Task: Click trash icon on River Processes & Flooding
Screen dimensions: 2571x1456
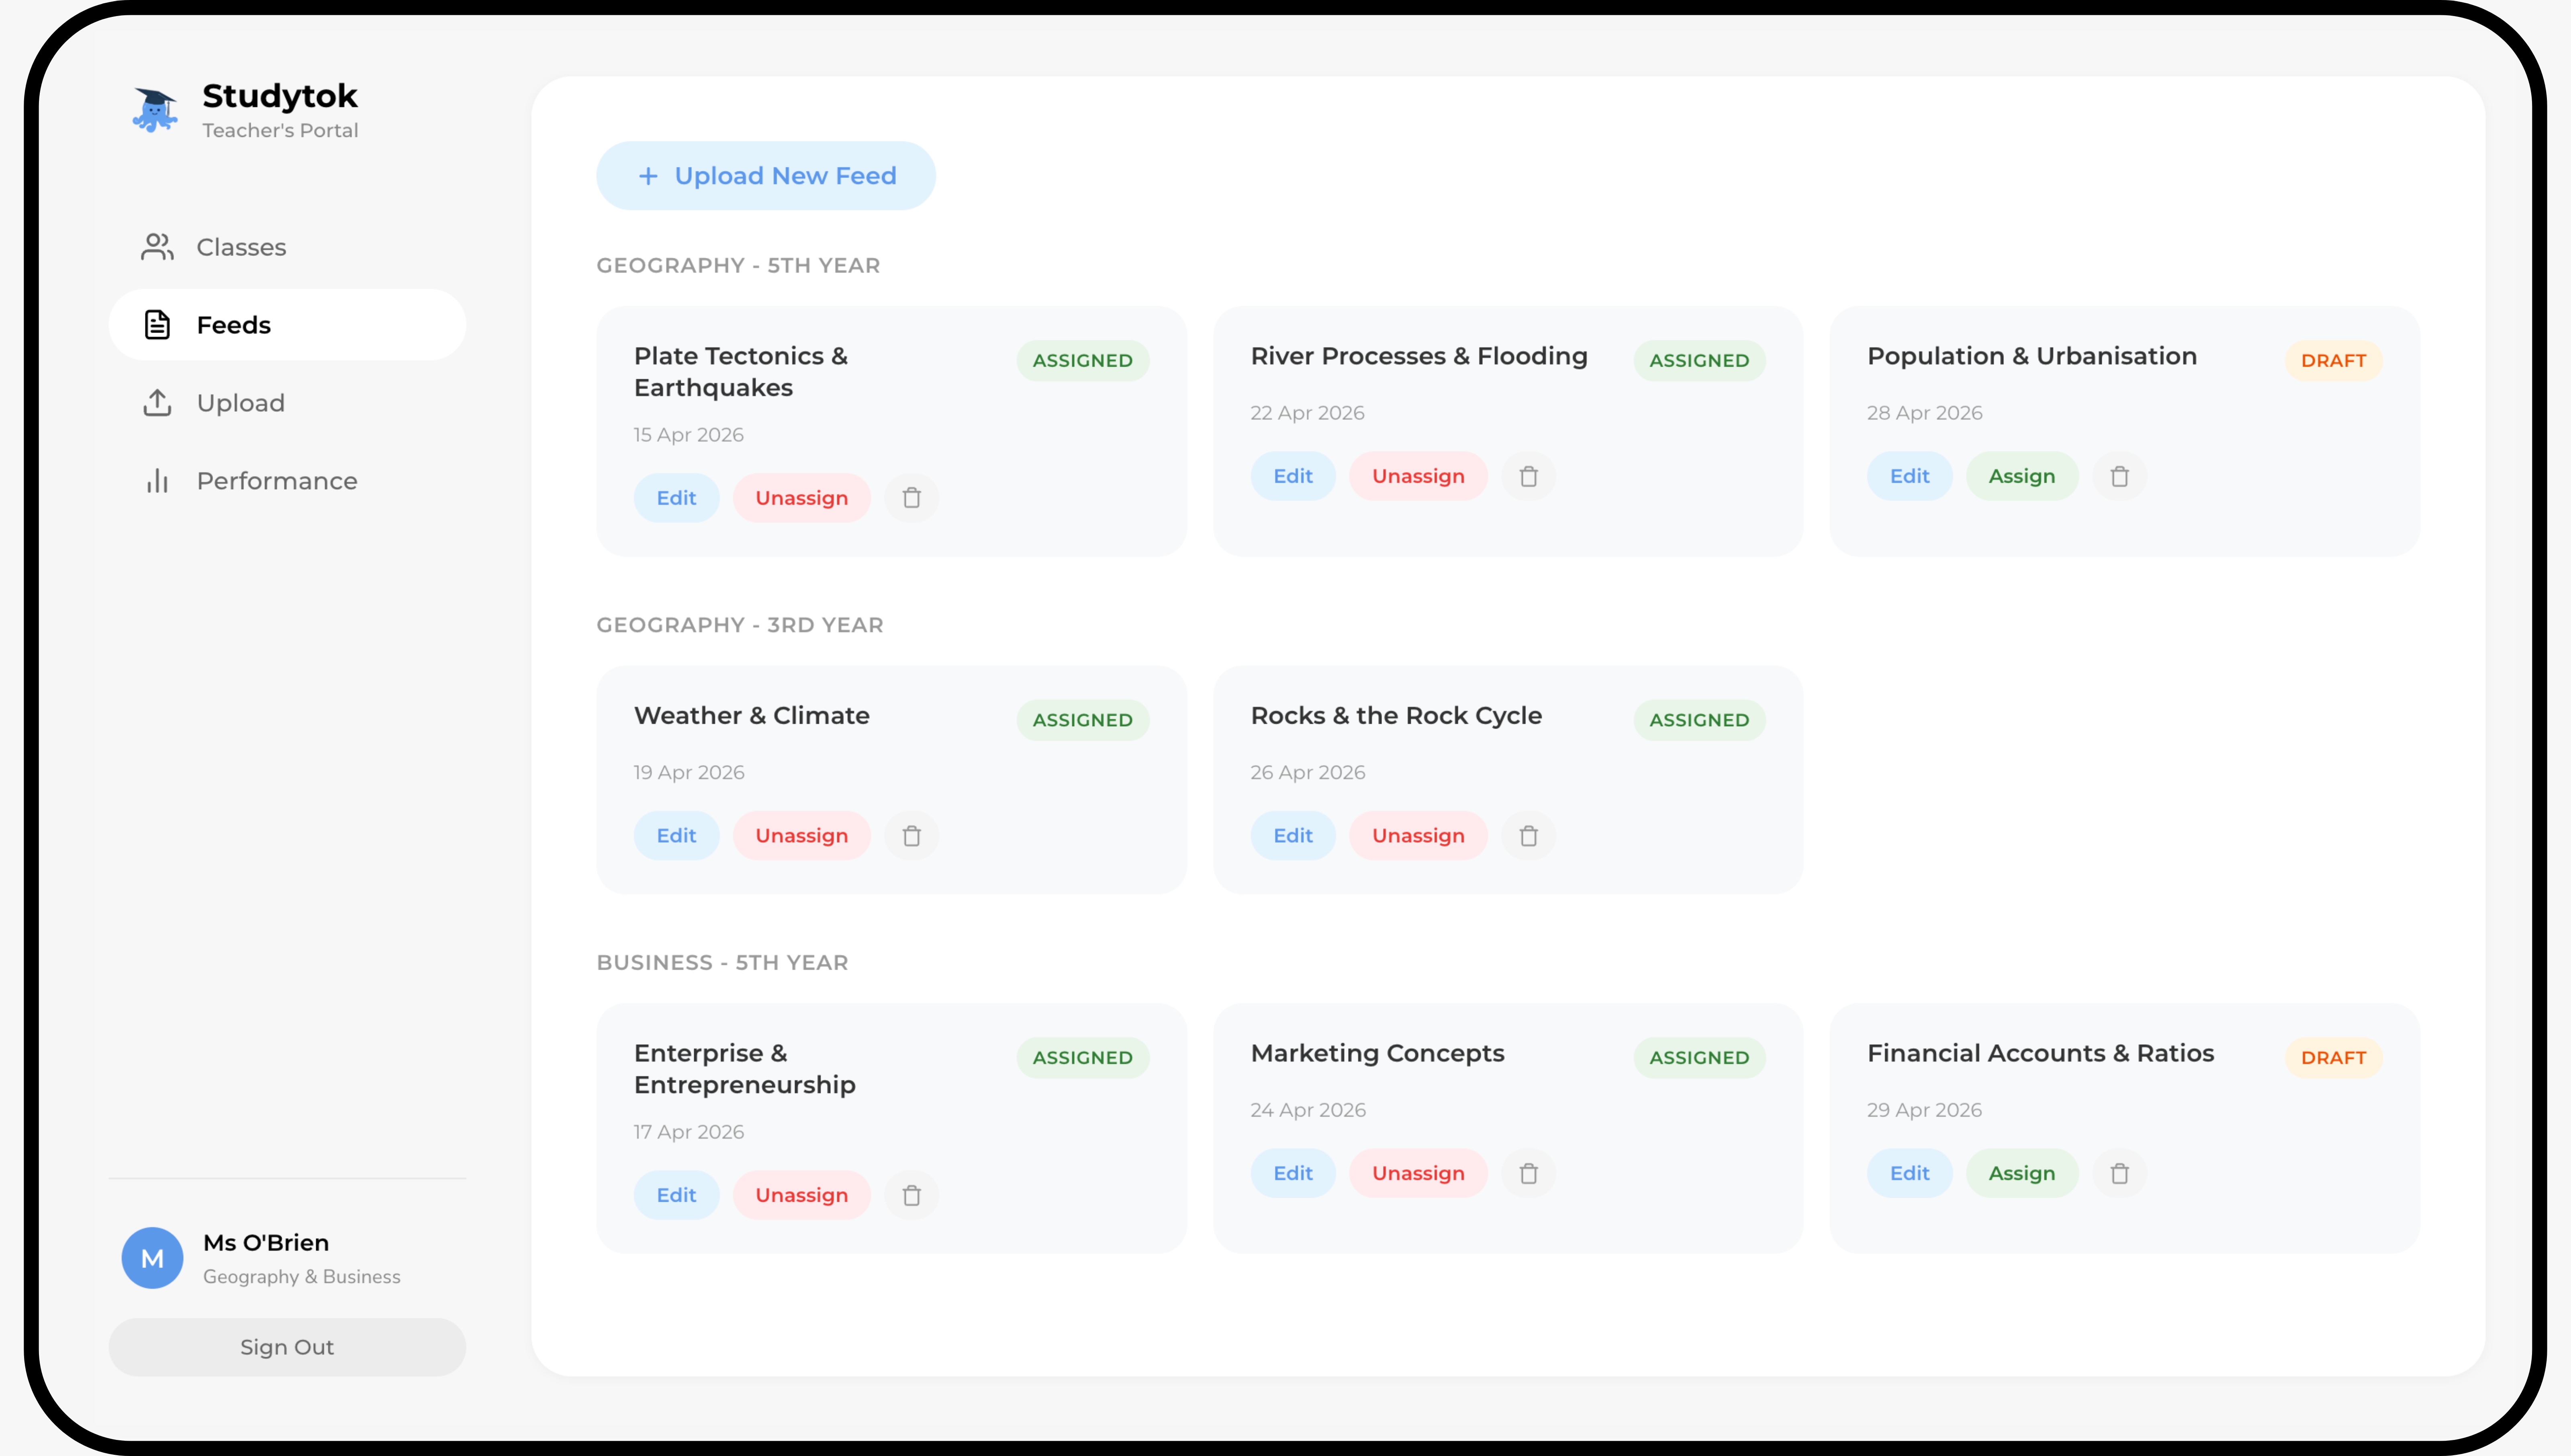Action: tap(1528, 476)
